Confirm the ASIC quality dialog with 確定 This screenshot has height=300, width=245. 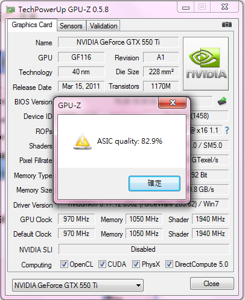click(154, 184)
